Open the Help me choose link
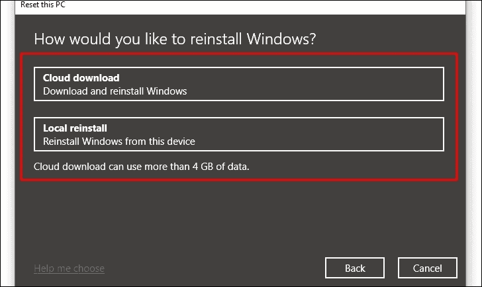Image resolution: width=482 pixels, height=287 pixels. (69, 268)
